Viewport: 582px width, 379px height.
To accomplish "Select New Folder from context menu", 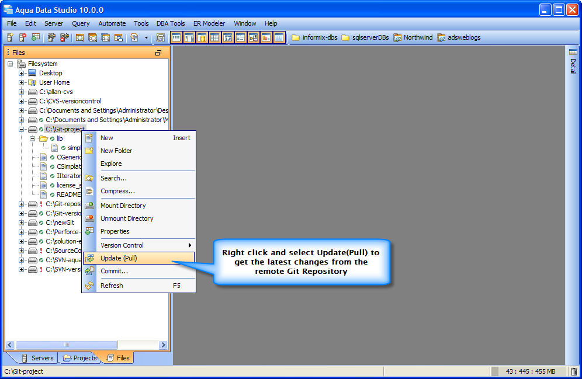I will pos(139,151).
